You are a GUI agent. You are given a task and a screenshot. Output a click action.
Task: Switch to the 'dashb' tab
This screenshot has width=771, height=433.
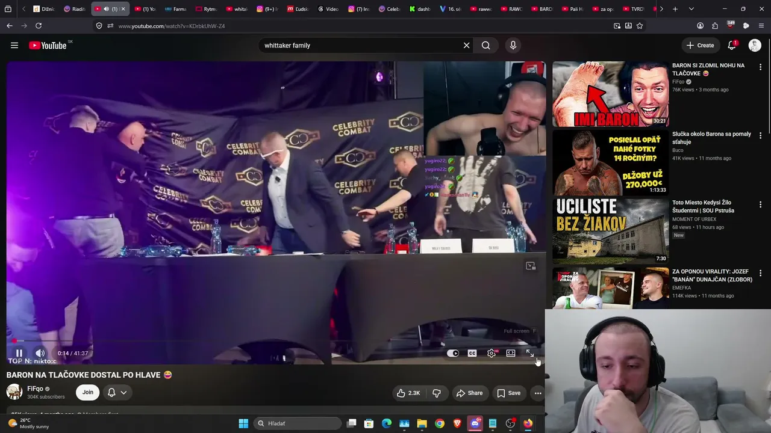(x=420, y=9)
